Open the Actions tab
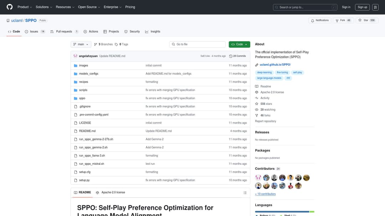The image size is (385, 216). [x=91, y=32]
